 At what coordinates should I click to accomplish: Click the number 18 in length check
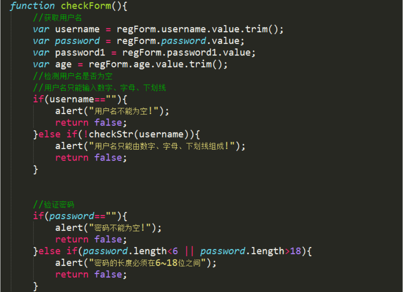click(x=295, y=251)
